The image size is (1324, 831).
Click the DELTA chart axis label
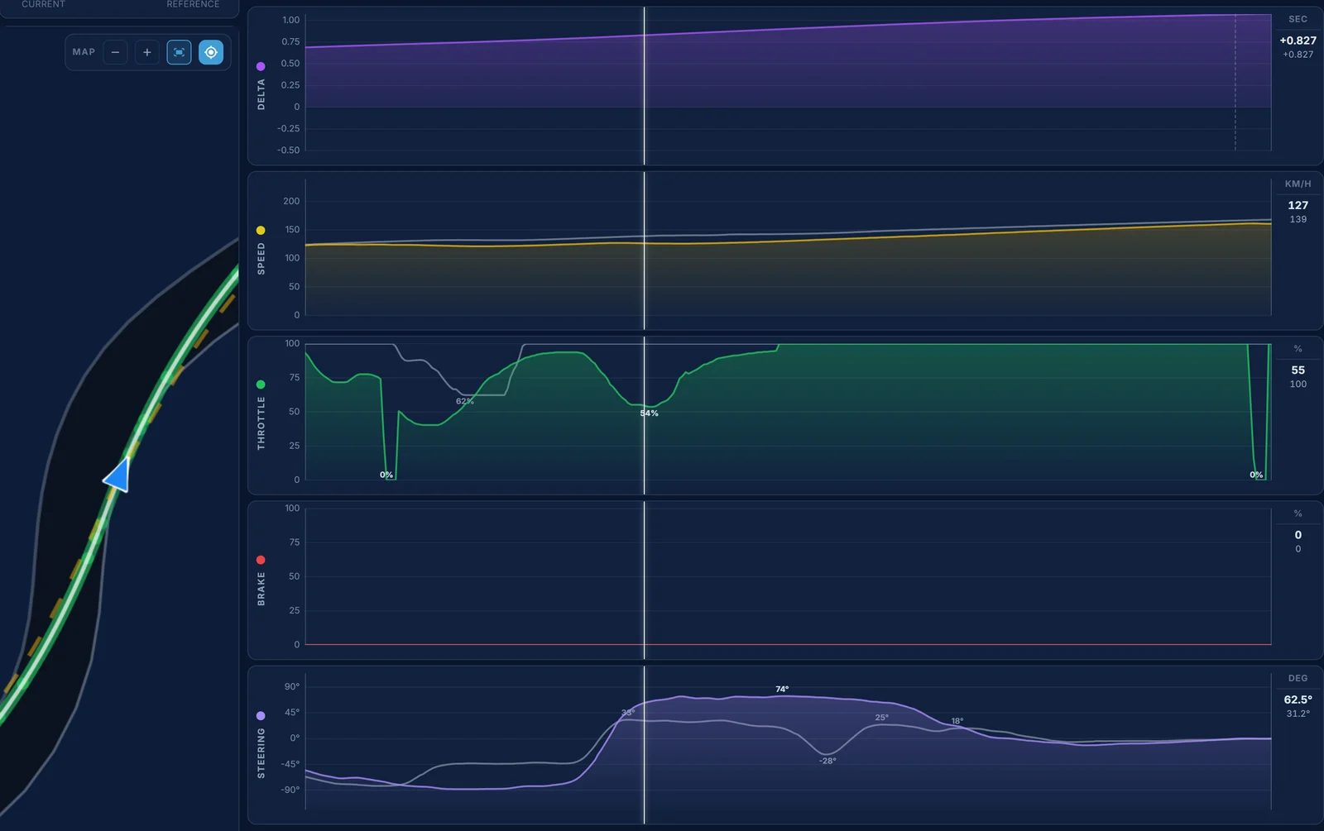(261, 94)
